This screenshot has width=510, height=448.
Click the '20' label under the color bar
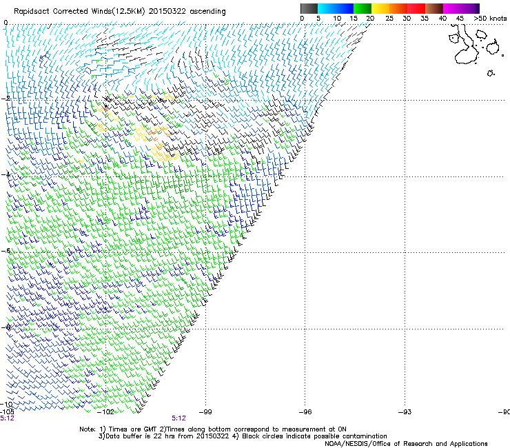[x=370, y=19]
